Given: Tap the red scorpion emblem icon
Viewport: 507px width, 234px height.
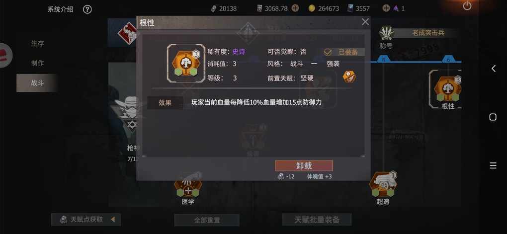Looking at the screenshot, I should click(x=128, y=33).
